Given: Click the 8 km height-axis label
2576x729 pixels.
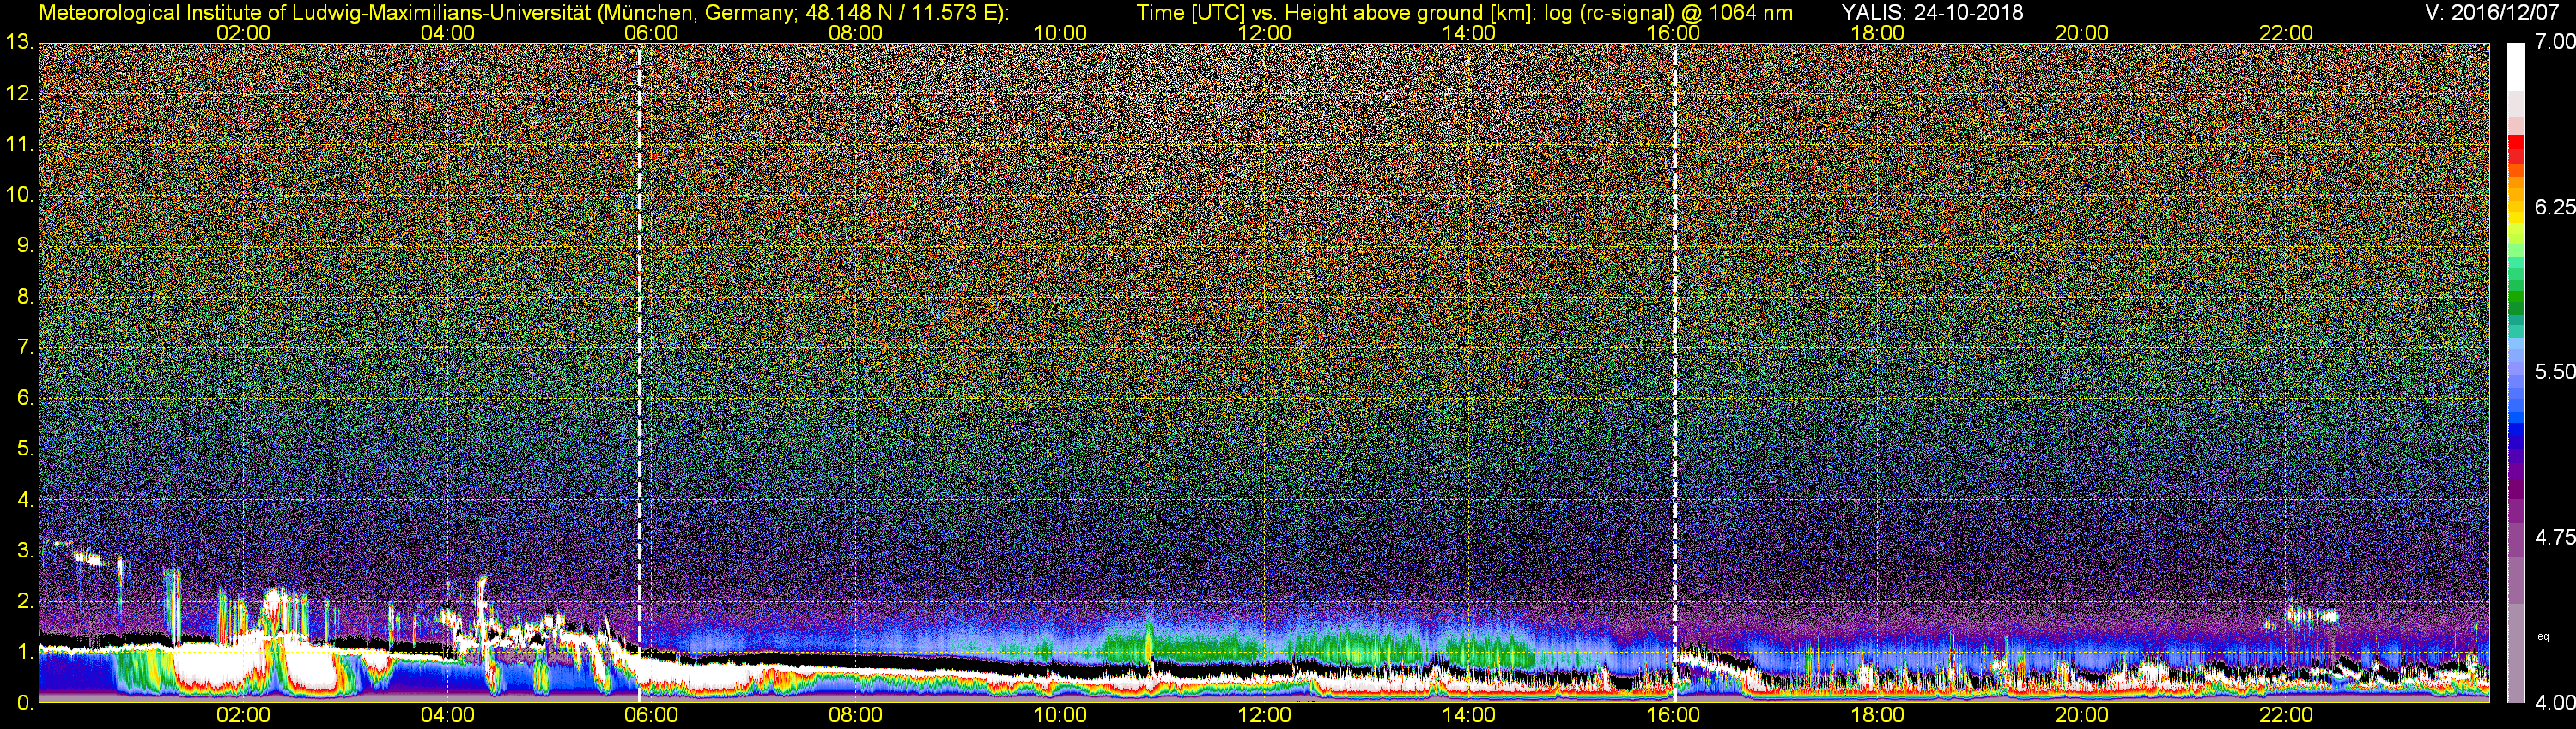Looking at the screenshot, I should coord(25,297).
